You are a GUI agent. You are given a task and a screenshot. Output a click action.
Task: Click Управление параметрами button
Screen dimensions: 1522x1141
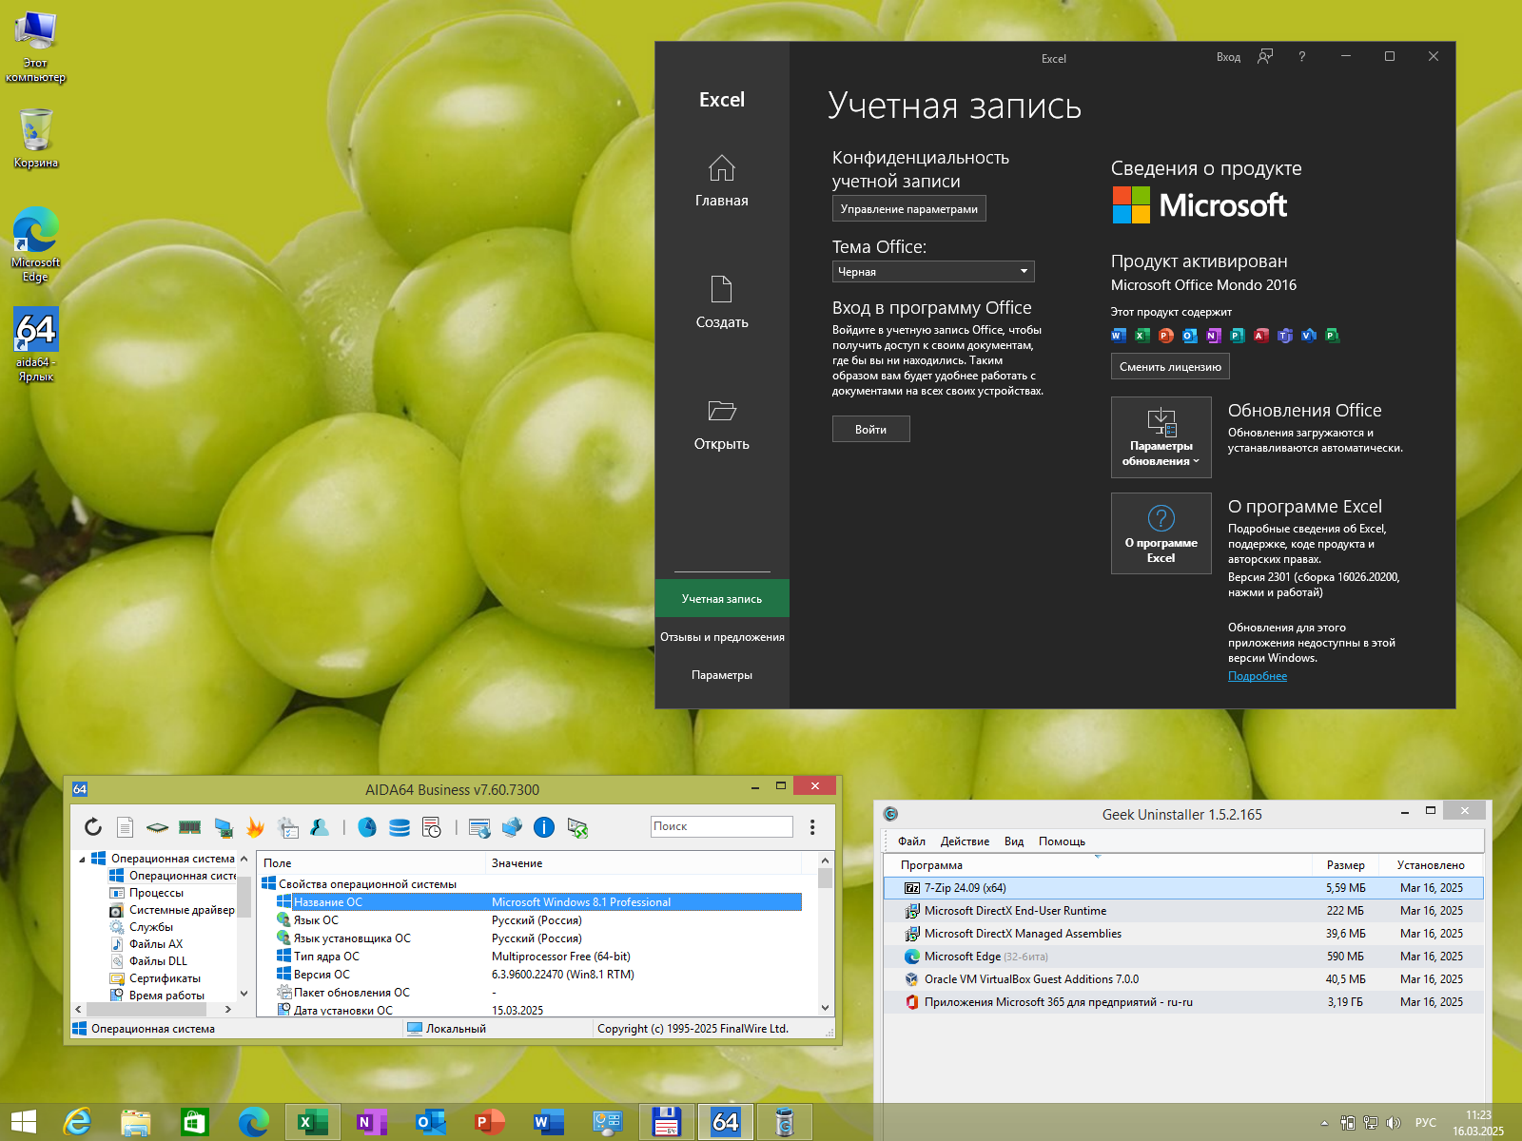[x=909, y=209]
